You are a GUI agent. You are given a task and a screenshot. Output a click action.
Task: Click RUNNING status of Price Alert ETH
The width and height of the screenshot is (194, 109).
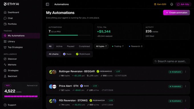coord(175,87)
